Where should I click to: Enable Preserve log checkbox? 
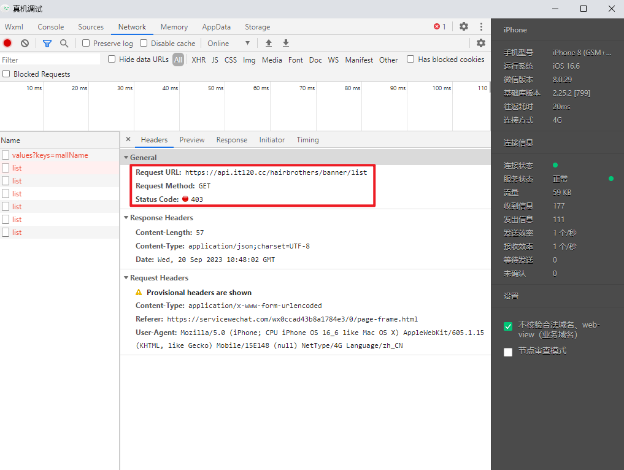pos(86,43)
